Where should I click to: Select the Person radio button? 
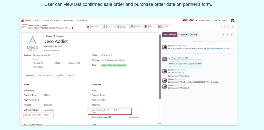pyautogui.click(x=45, y=36)
